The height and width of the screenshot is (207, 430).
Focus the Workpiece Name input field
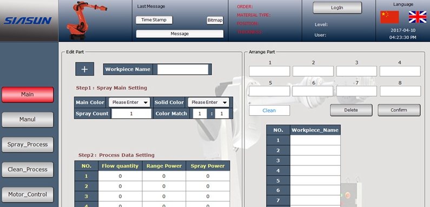(x=183, y=69)
